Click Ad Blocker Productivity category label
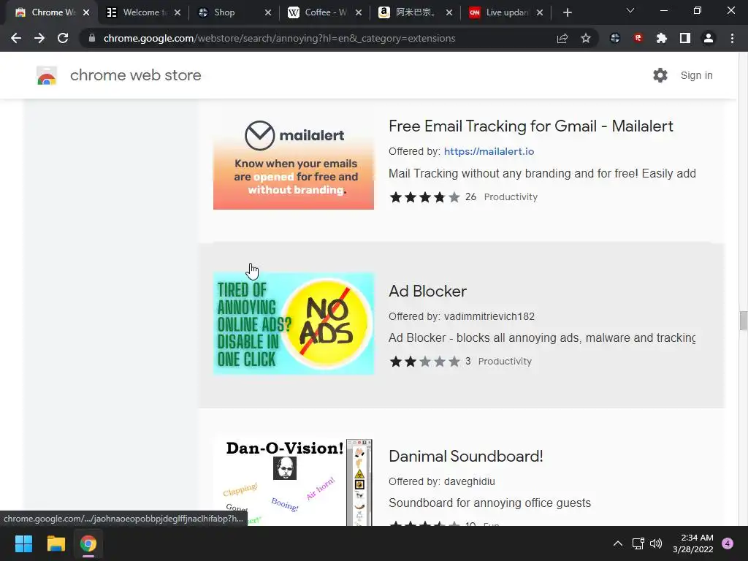Viewport: 748px width, 561px height. point(505,362)
